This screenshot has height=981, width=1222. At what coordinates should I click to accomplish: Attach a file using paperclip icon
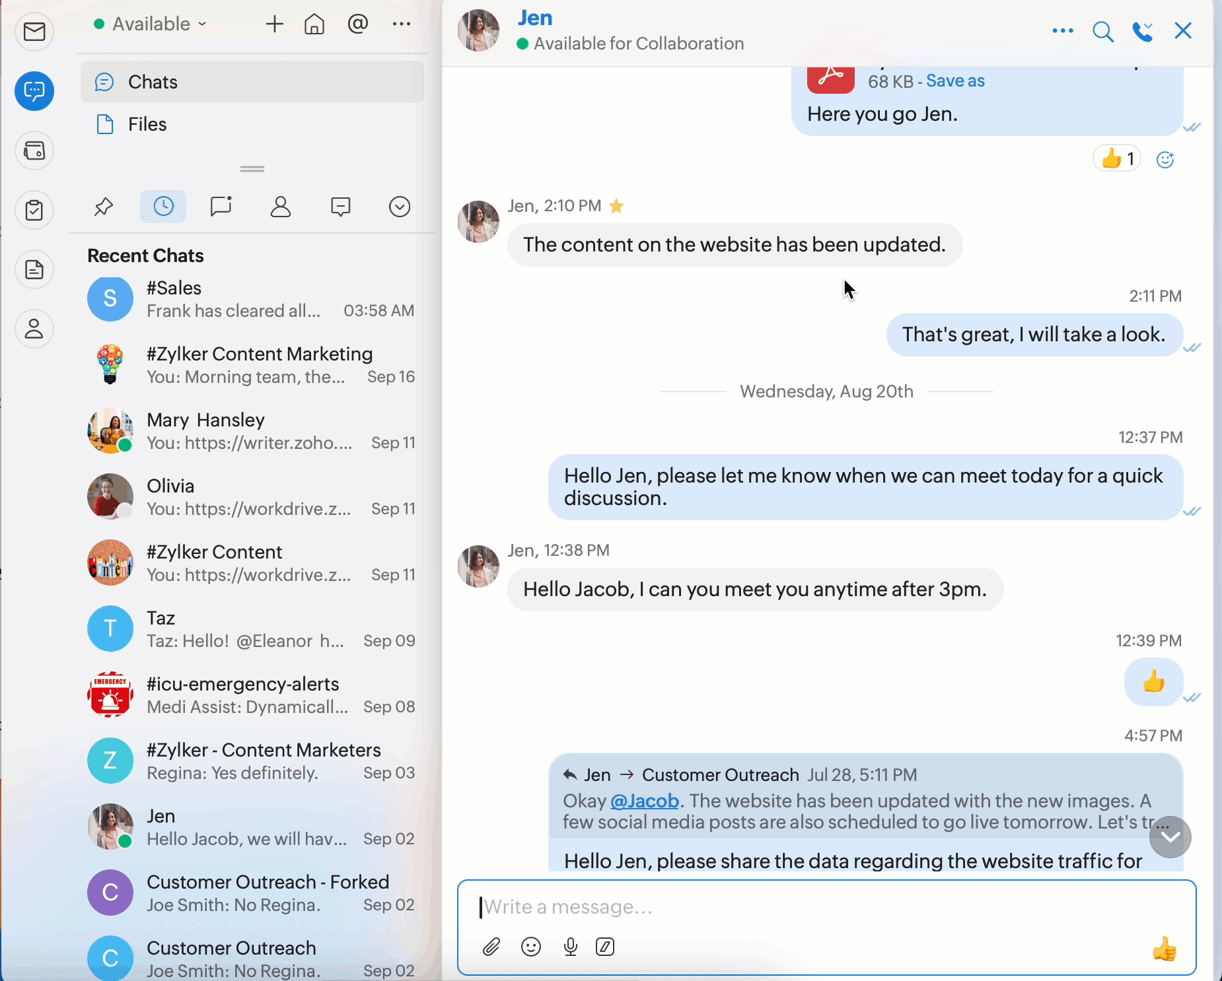pyautogui.click(x=491, y=947)
